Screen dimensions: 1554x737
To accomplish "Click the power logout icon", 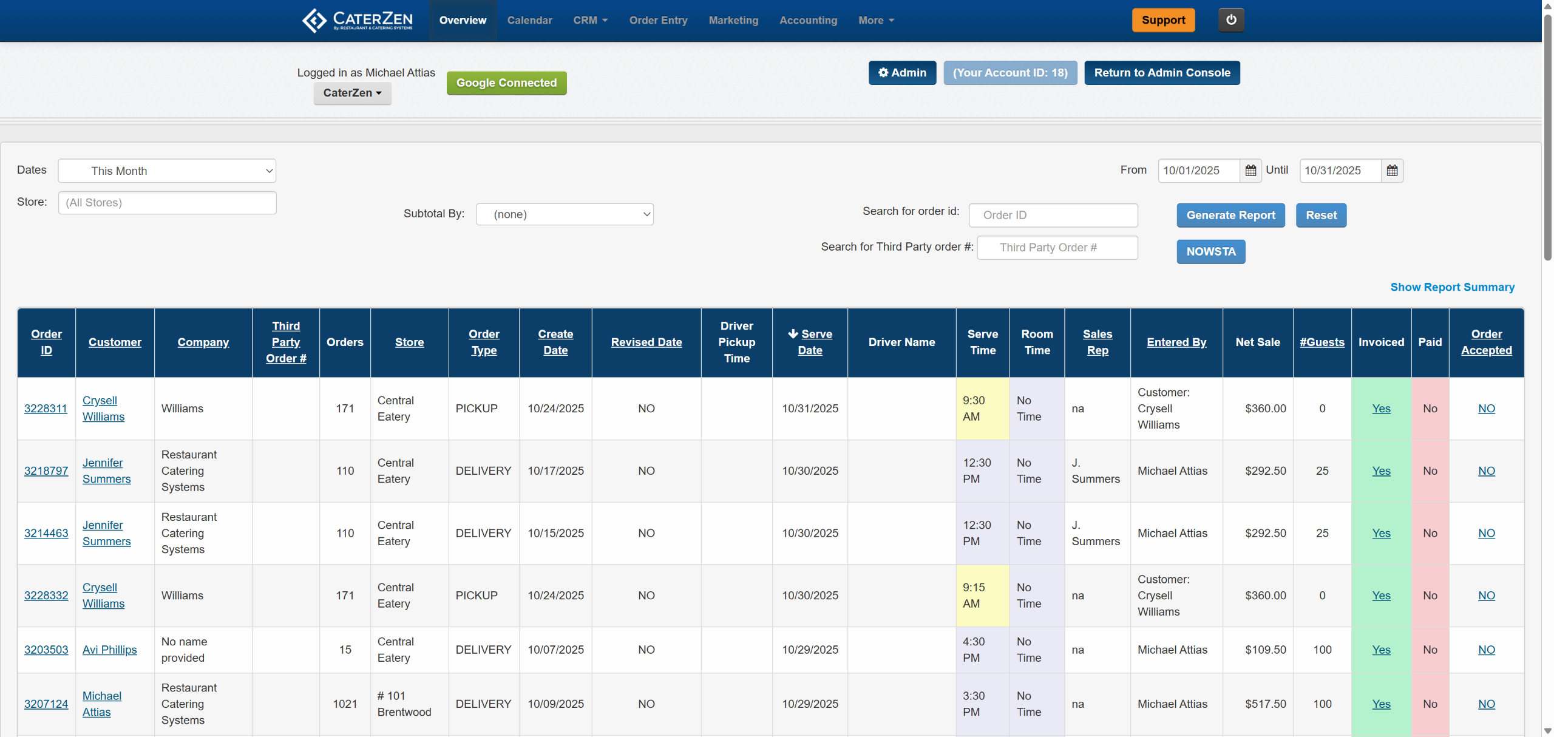I will click(1230, 20).
